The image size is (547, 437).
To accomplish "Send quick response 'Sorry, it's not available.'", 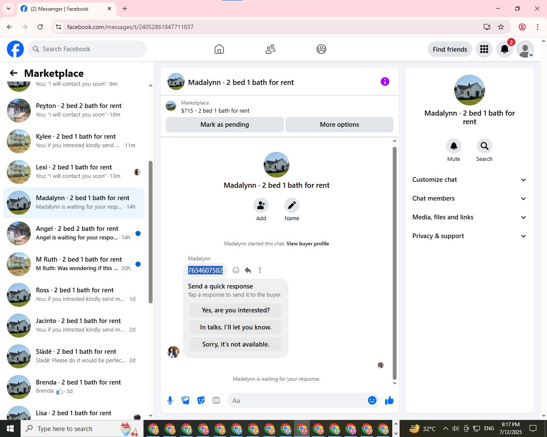I will pyautogui.click(x=236, y=344).
